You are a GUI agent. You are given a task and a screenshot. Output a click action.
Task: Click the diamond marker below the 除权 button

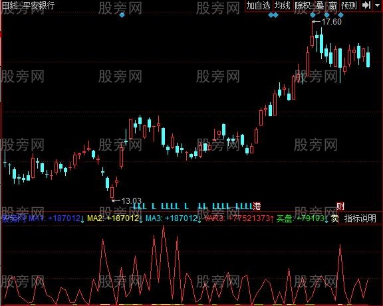(313, 15)
